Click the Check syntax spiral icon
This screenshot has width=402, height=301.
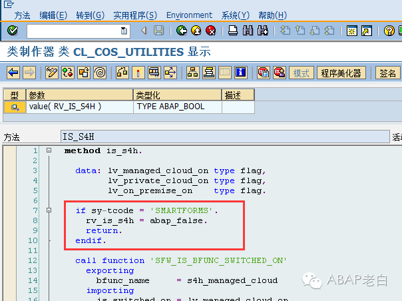100,73
